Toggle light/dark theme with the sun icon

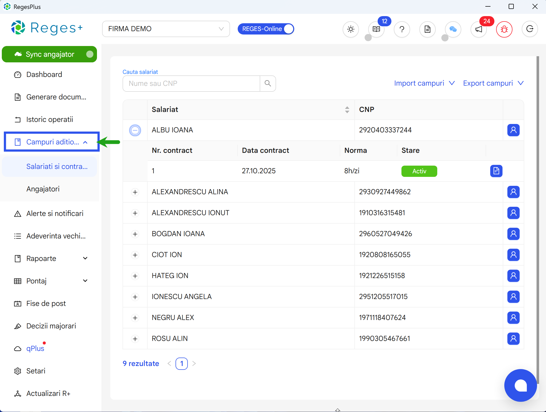351,29
